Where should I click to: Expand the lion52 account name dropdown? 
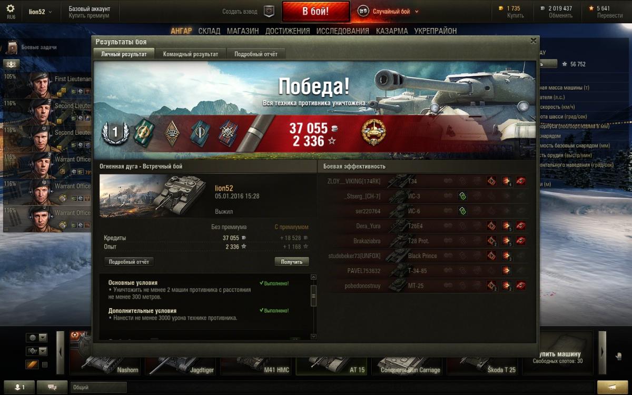pyautogui.click(x=40, y=12)
